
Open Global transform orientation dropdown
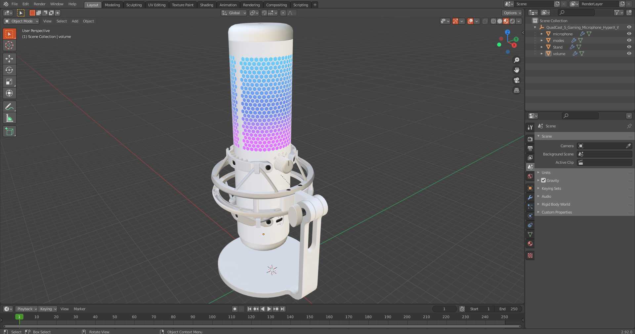(x=234, y=13)
